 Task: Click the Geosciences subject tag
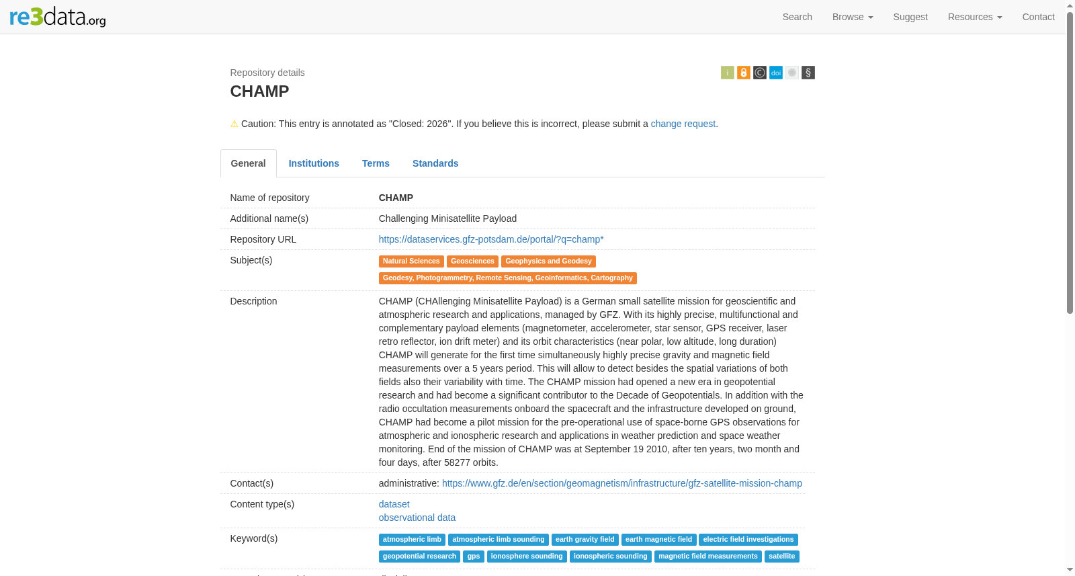pyautogui.click(x=472, y=261)
